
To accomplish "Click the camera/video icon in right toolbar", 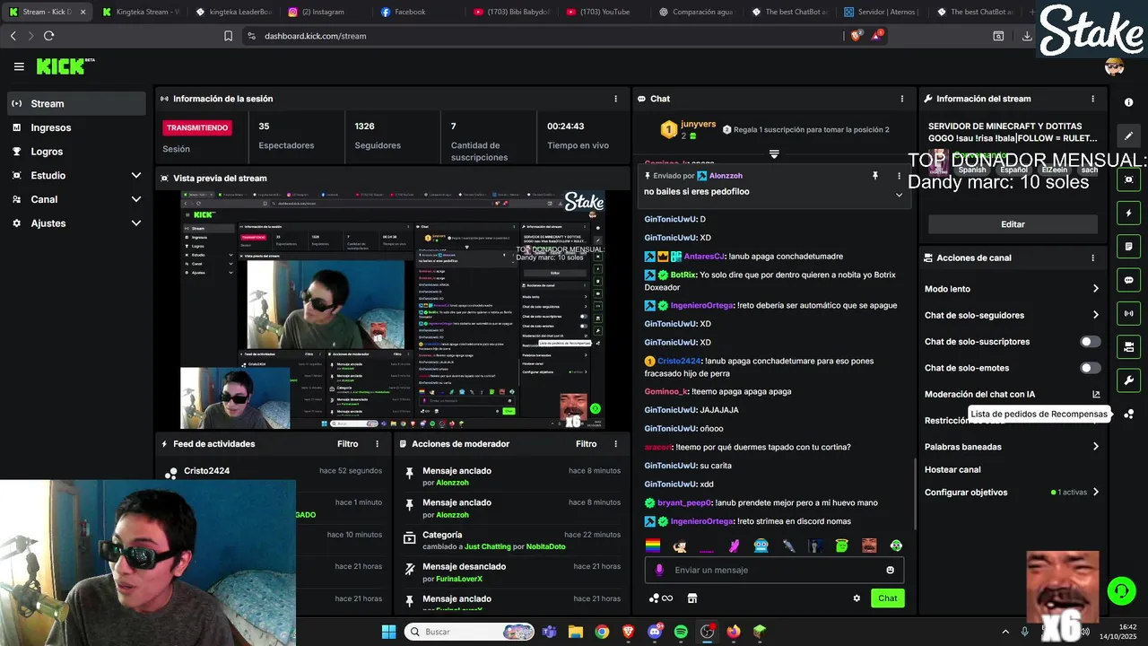I will pos(1128,346).
